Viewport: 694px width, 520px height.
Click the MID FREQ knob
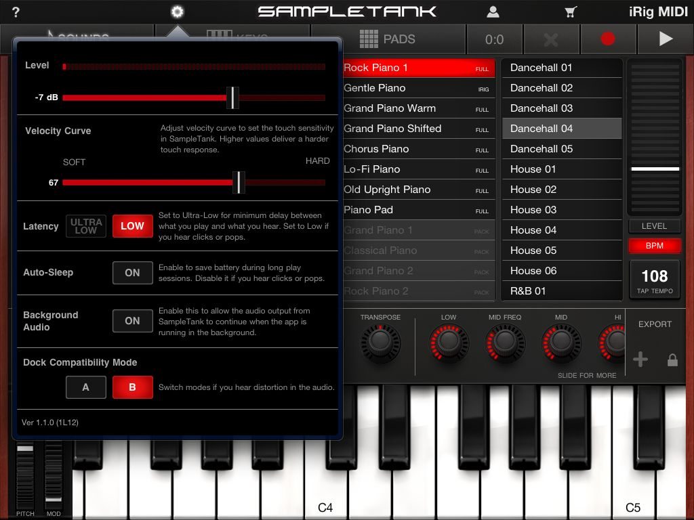[505, 343]
